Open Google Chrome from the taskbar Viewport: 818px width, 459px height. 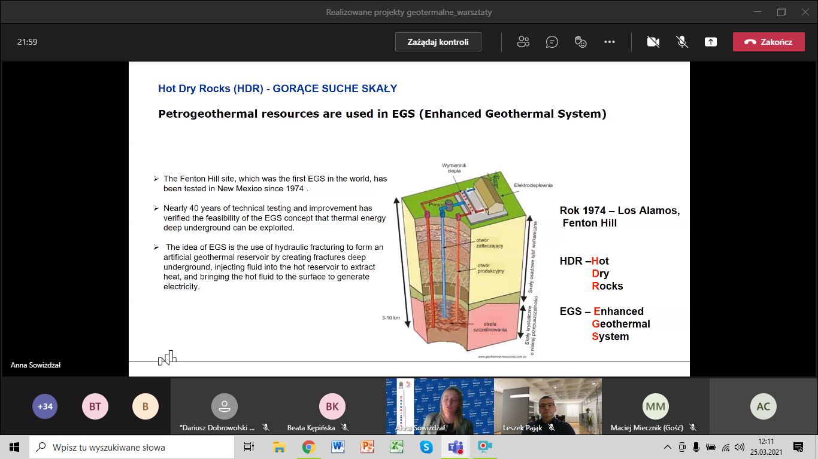click(308, 447)
